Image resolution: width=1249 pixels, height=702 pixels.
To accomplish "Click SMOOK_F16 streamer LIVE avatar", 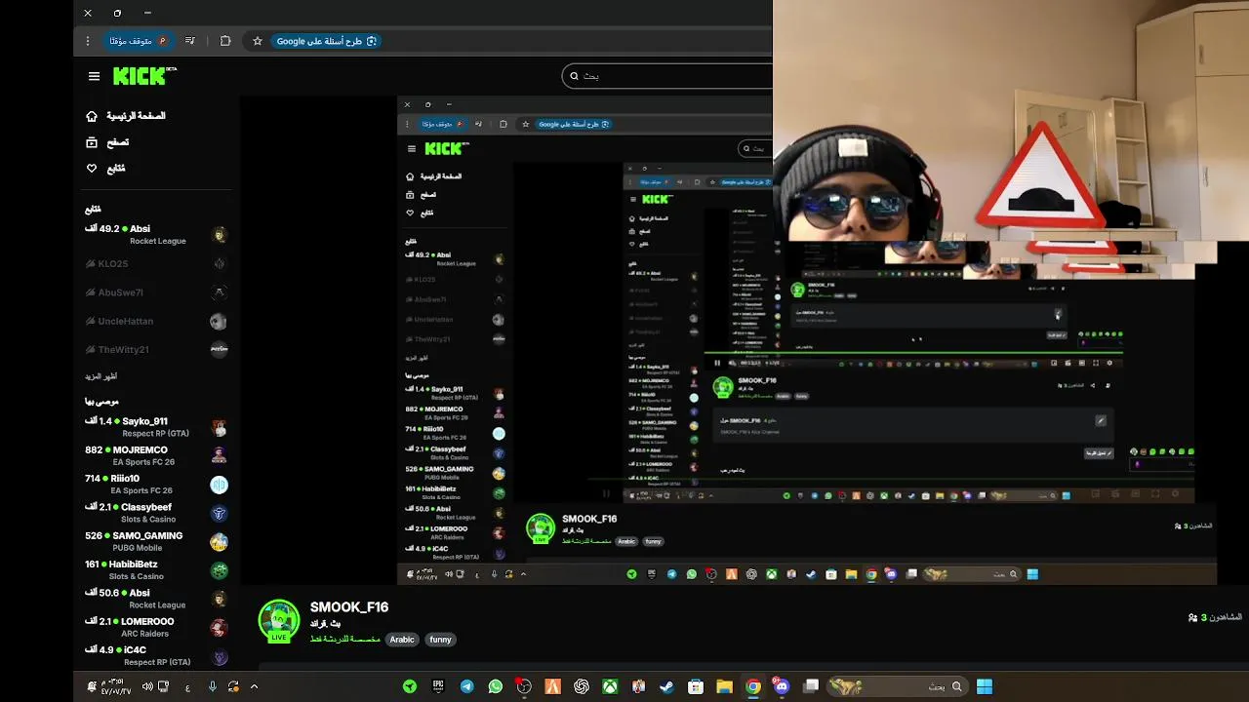I will tap(279, 622).
